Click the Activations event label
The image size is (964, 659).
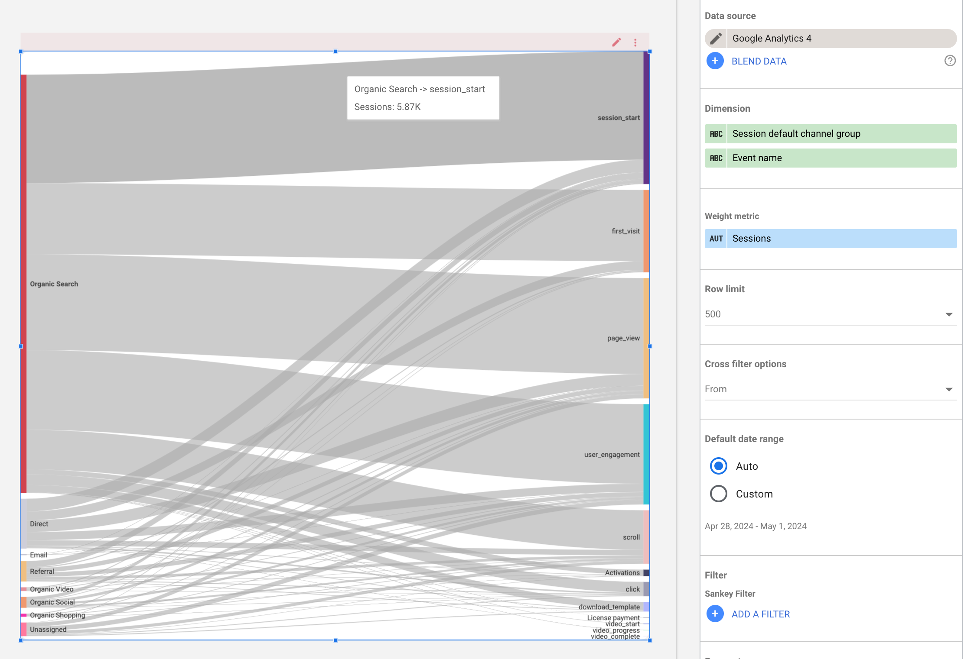pyautogui.click(x=622, y=573)
